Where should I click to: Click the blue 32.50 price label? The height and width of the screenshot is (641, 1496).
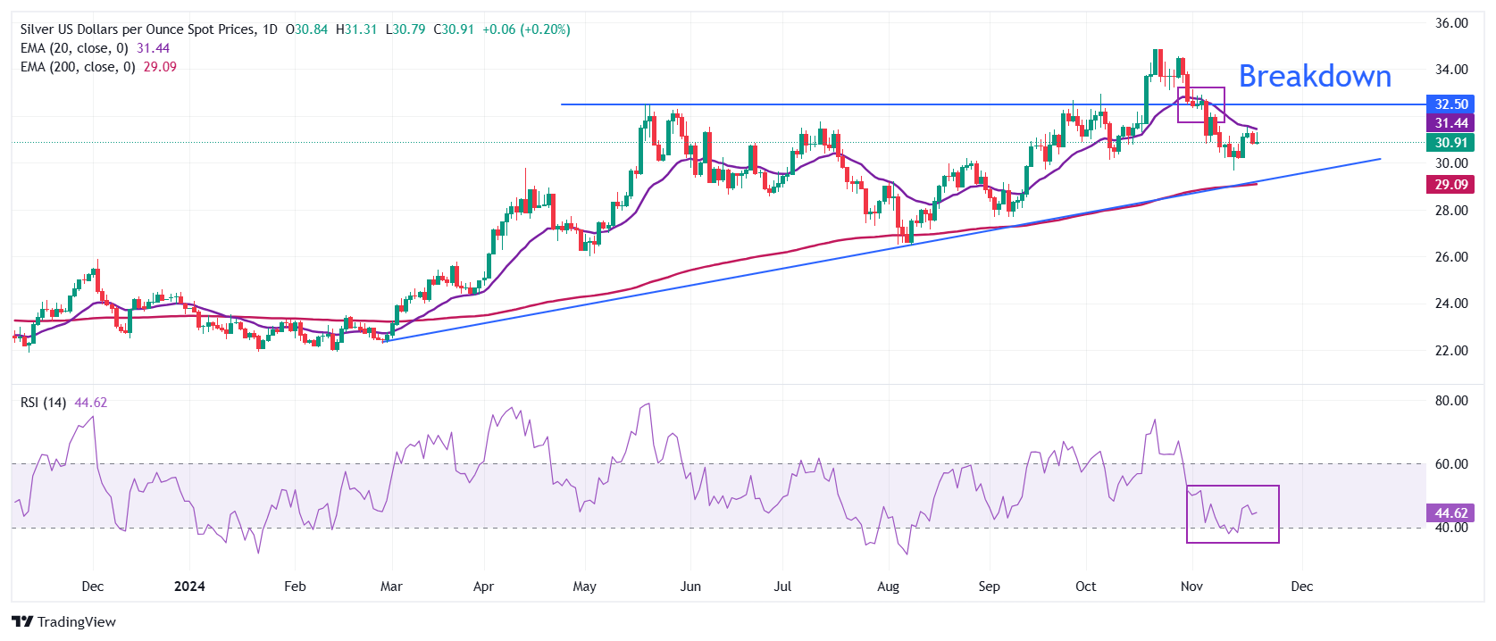point(1450,104)
